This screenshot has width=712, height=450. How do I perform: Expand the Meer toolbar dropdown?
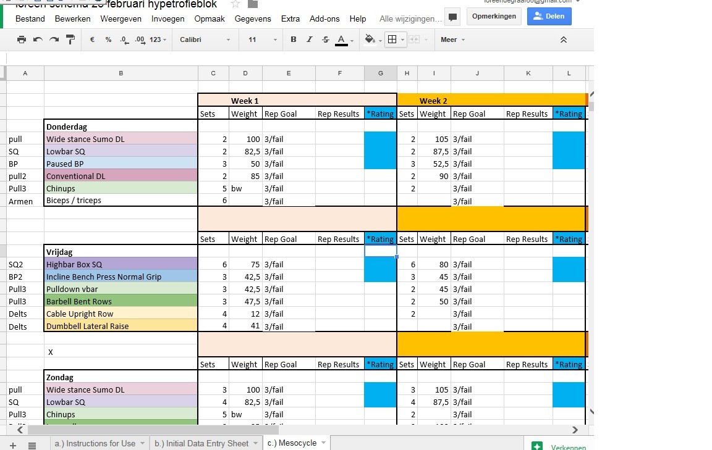452,40
